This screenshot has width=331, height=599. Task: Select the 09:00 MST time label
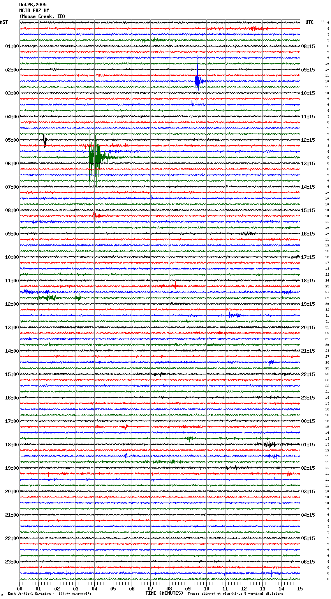pyautogui.click(x=12, y=234)
